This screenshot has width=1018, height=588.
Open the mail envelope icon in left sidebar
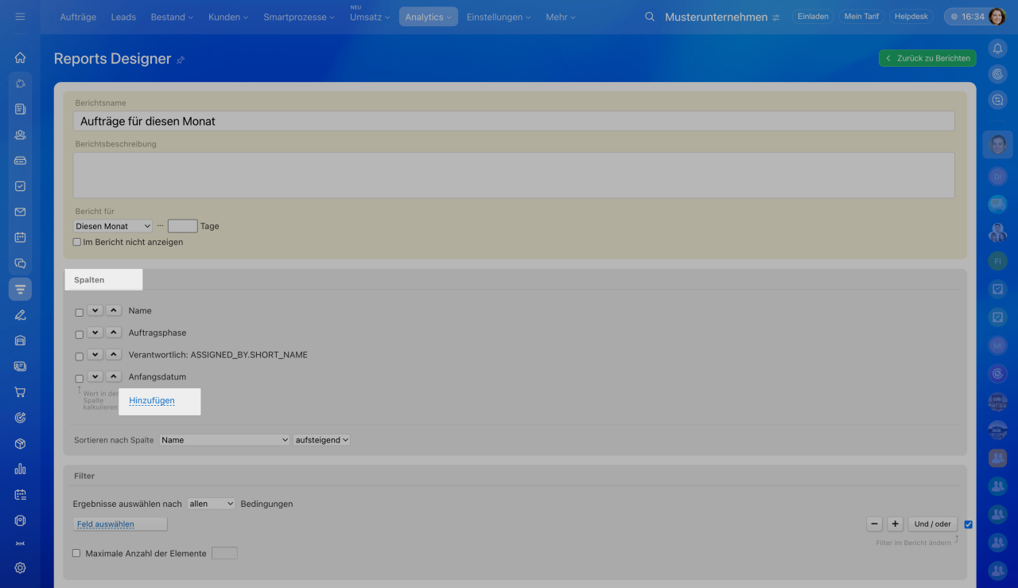click(20, 212)
